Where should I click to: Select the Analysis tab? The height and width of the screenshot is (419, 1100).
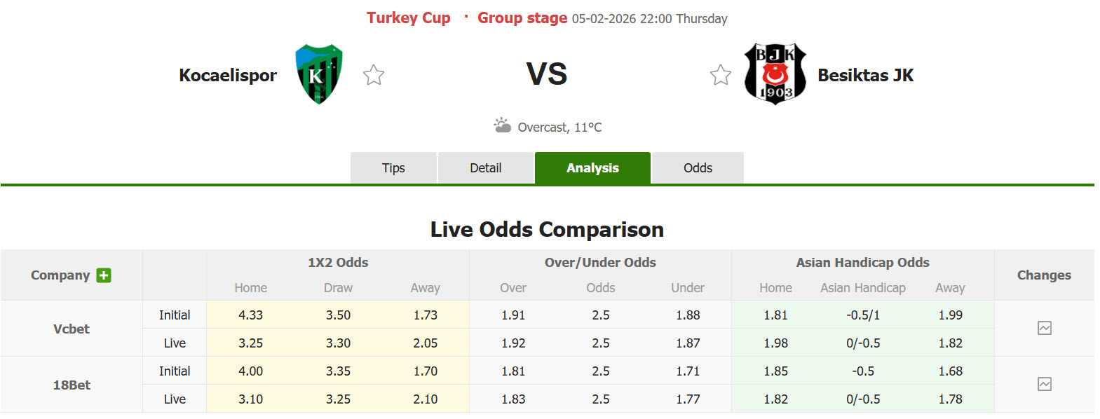(x=592, y=167)
